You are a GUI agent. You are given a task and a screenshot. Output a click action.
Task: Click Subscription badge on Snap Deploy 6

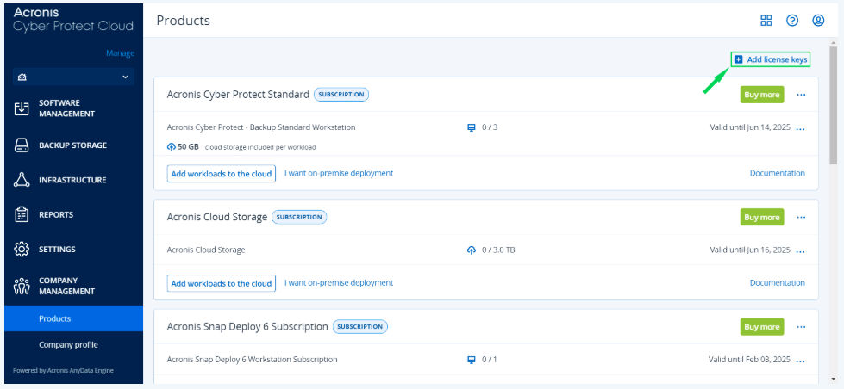(360, 327)
